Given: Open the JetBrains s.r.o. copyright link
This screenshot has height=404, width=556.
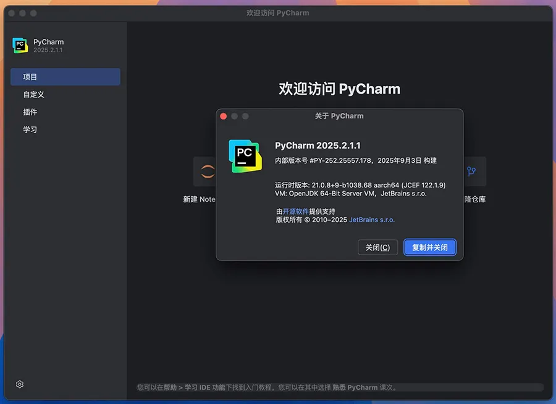Looking at the screenshot, I should [372, 220].
